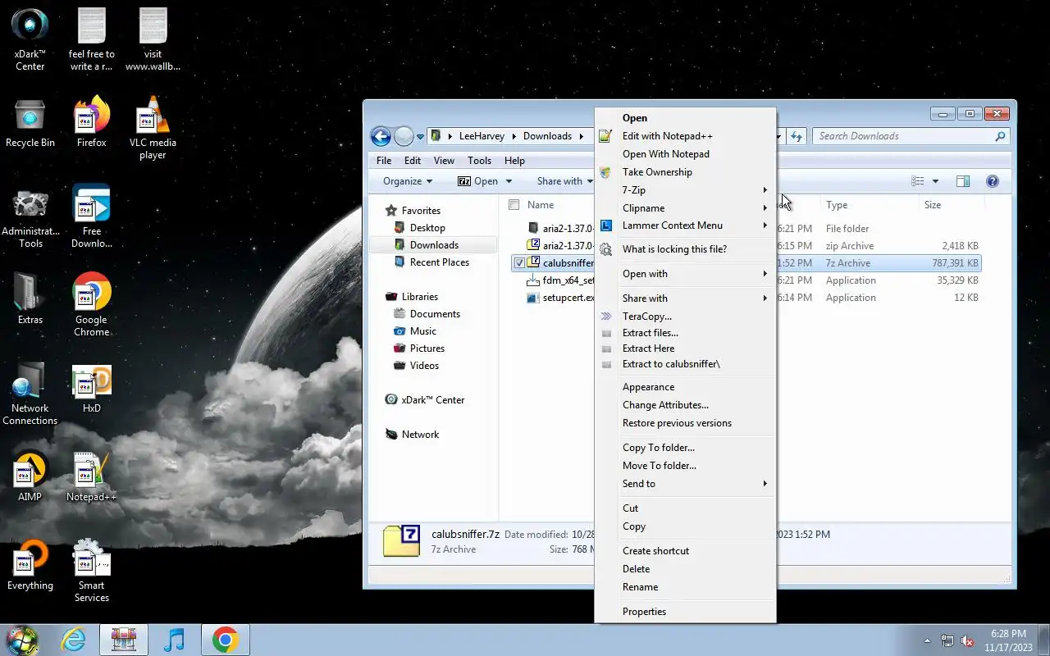This screenshot has height=656, width=1050.
Task: Choose TeraCopy... from the context menu
Action: 685,317
